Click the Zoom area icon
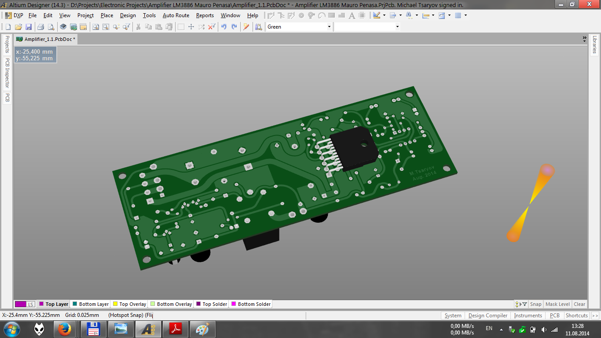Screen dimensions: 601x338 coord(106,27)
